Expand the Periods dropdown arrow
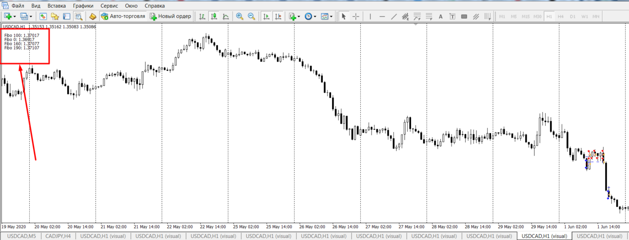 [315, 17]
